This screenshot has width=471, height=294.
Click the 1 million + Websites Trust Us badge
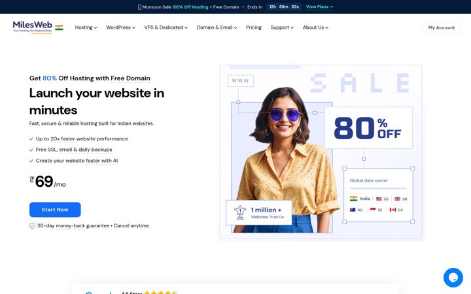point(258,212)
